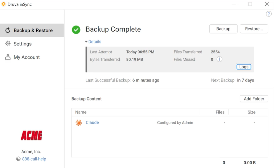Click the '0.00 B' total size value
The height and width of the screenshot is (168, 274).
250,163
